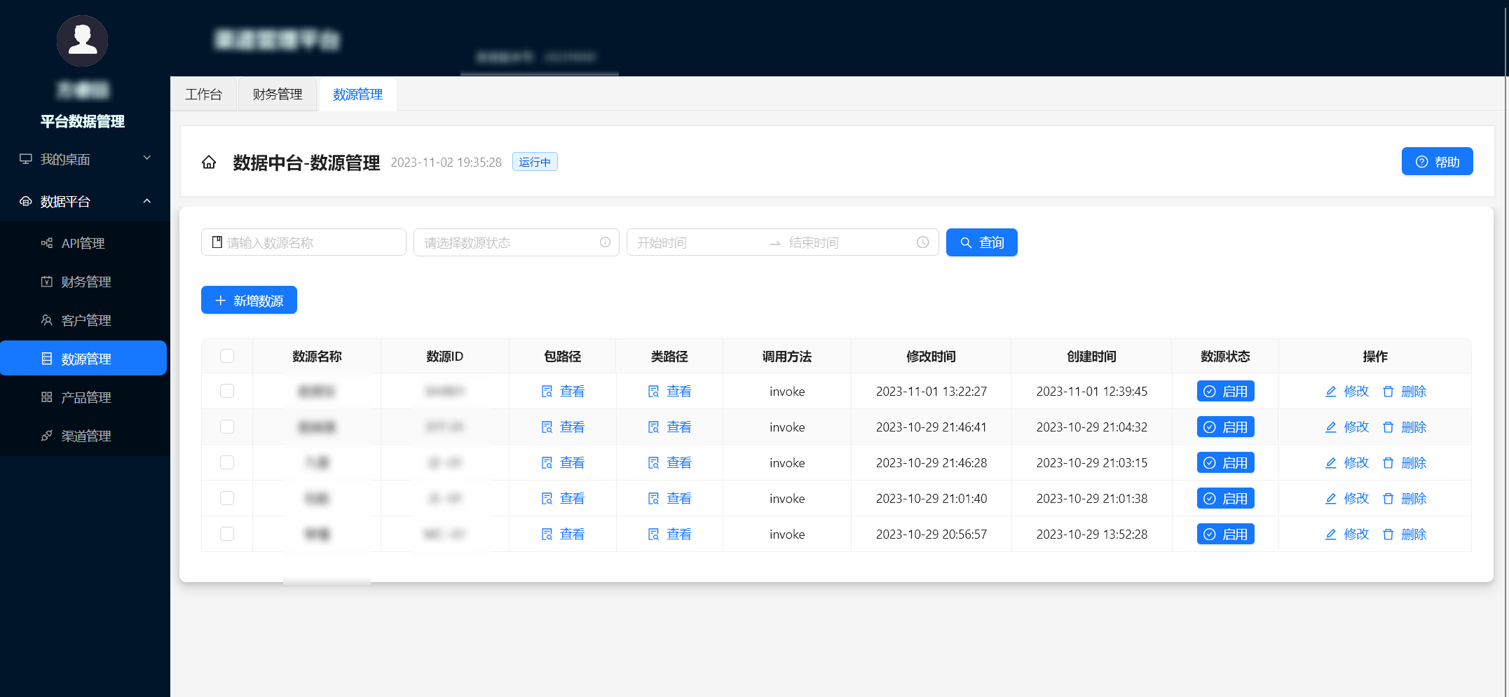Screen dimensions: 1509x697
Task: Open the 请选择数源状态 dropdown
Action: [x=517, y=242]
